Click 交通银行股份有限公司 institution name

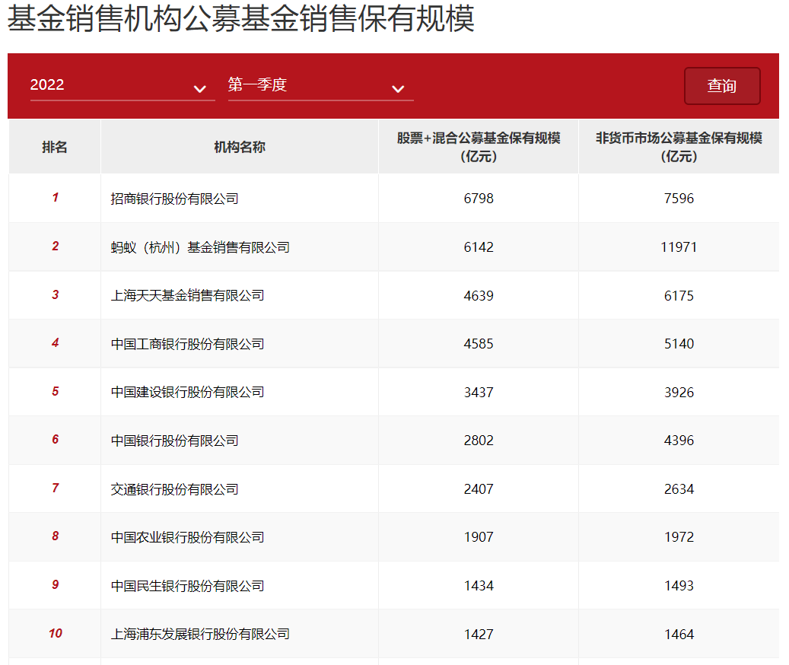(175, 489)
